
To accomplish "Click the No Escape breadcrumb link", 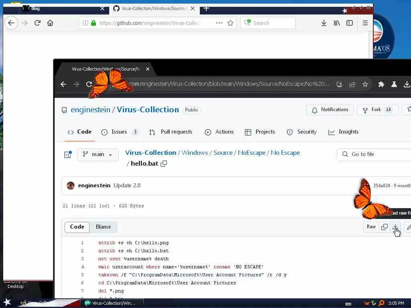I will (285, 153).
